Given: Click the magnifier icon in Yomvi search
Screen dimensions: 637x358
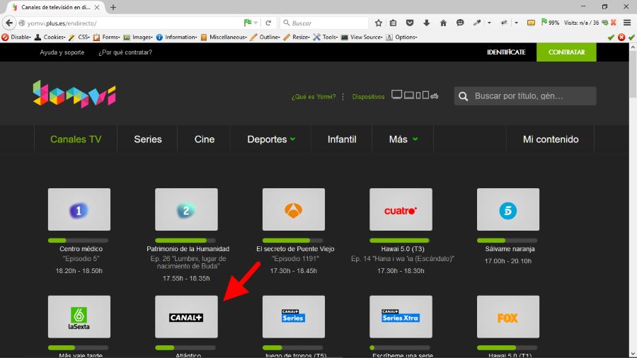Looking at the screenshot, I should click(463, 96).
